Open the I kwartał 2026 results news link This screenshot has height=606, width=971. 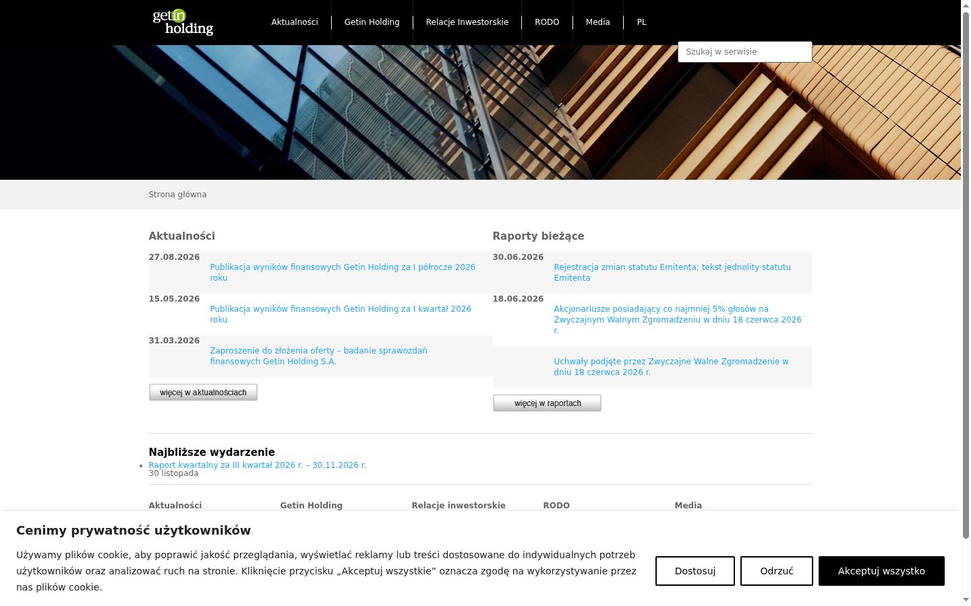(x=341, y=314)
